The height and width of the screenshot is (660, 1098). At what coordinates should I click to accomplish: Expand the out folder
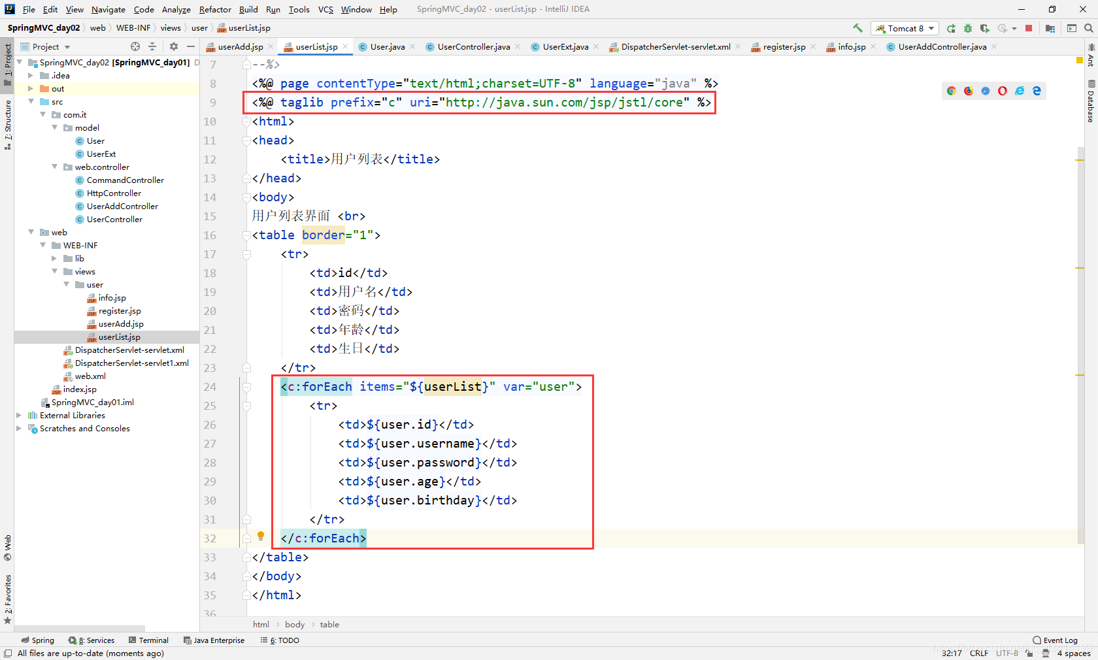click(31, 88)
